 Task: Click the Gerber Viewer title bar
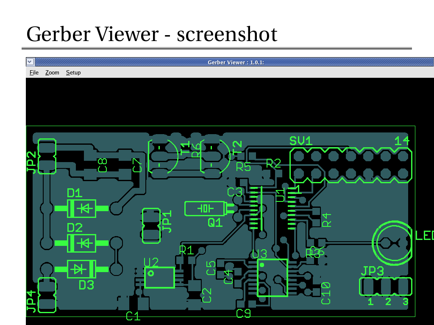pyautogui.click(x=235, y=62)
